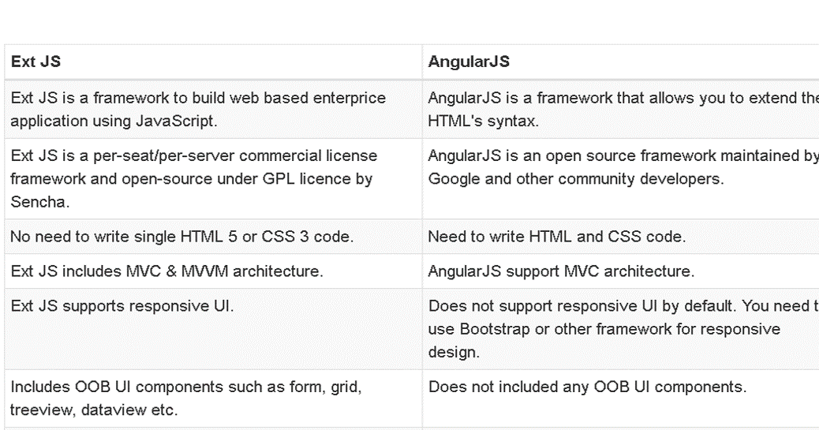Select the cell 'No need to write single HTML 5'

(213, 237)
